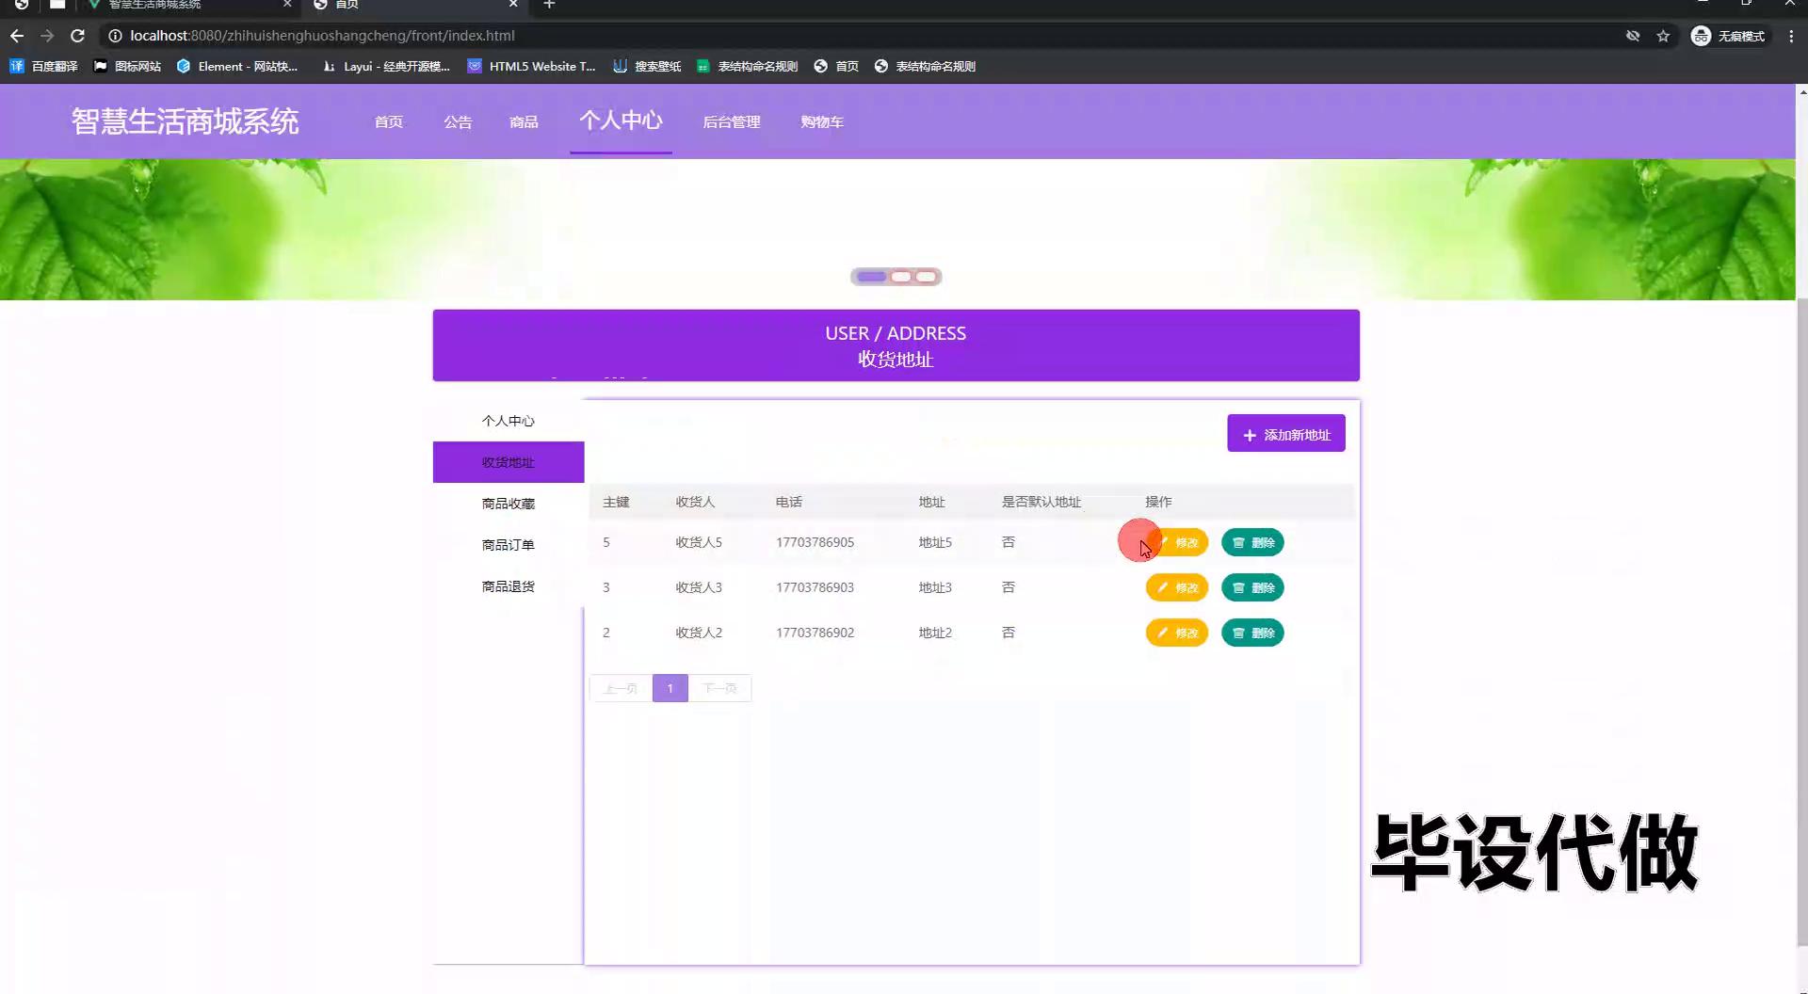Go to 购物车 in top navigation
This screenshot has height=994, width=1808.
[x=821, y=122]
